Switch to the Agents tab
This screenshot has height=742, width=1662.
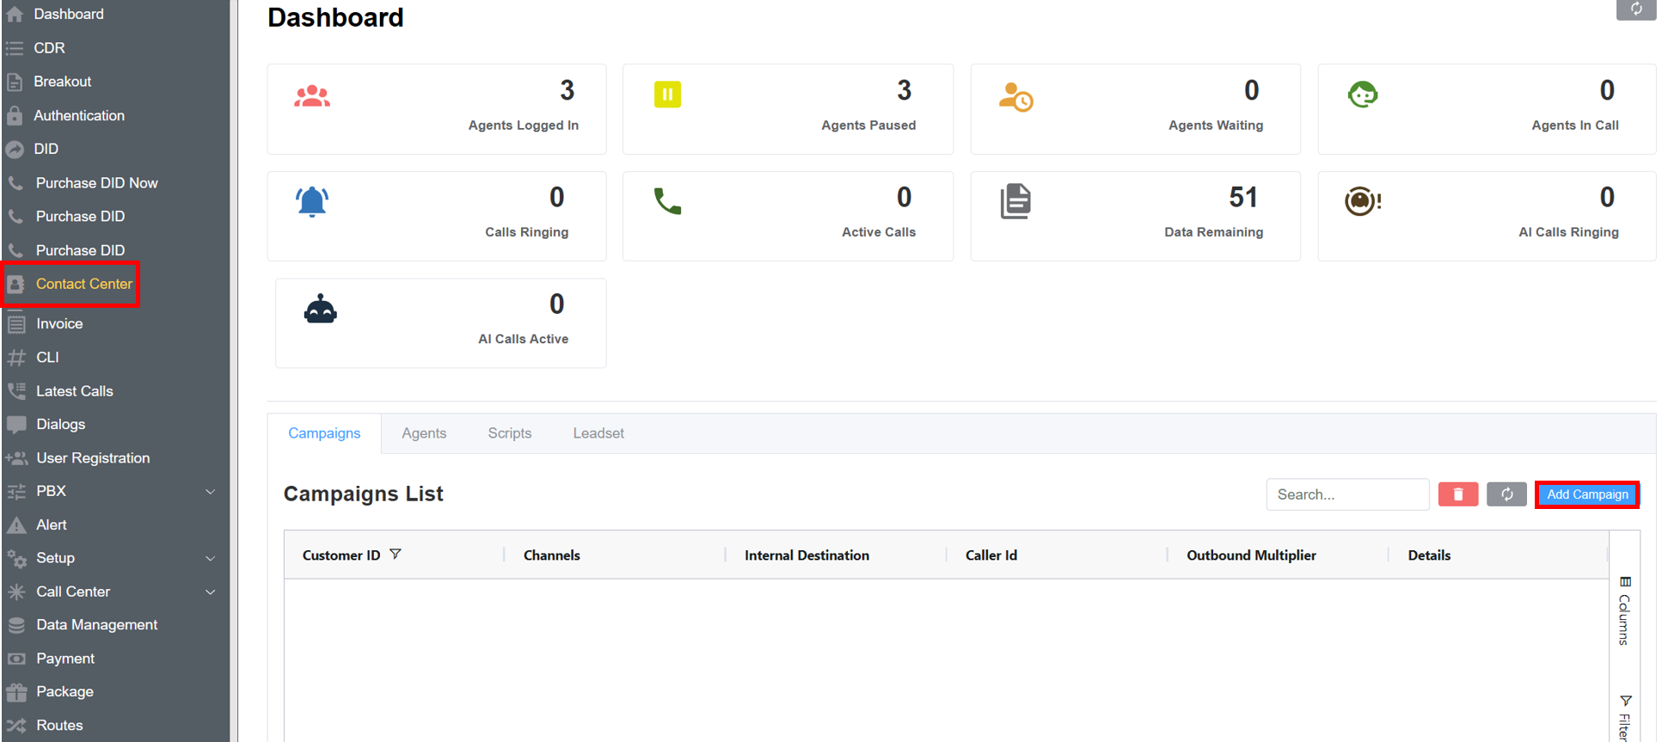[x=424, y=433]
